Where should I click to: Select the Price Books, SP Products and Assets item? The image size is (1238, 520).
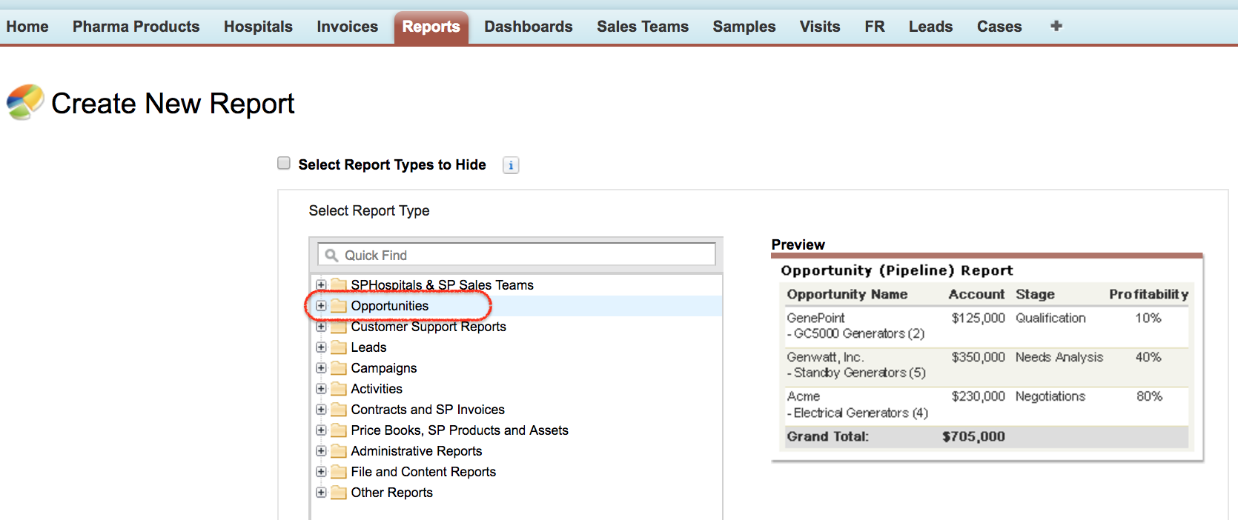point(459,430)
